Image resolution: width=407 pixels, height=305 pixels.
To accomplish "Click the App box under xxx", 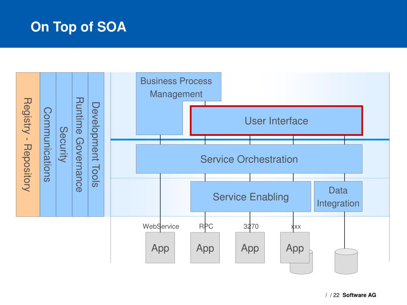I will 295,248.
